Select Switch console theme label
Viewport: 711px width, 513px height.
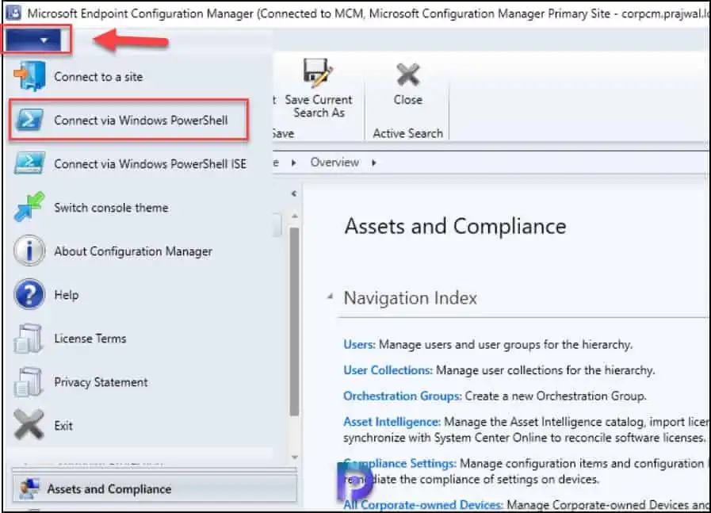pos(111,207)
